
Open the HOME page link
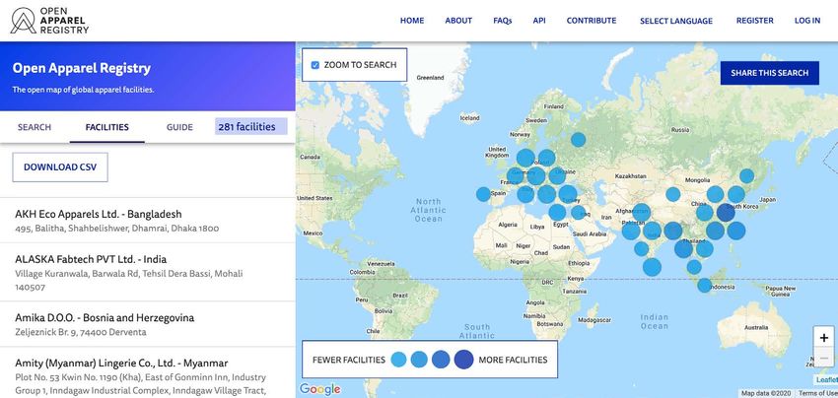point(412,21)
